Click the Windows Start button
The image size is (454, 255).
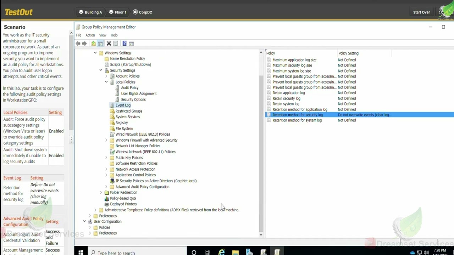(x=81, y=253)
